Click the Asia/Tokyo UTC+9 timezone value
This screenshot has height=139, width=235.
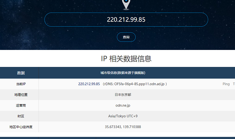click(x=123, y=116)
